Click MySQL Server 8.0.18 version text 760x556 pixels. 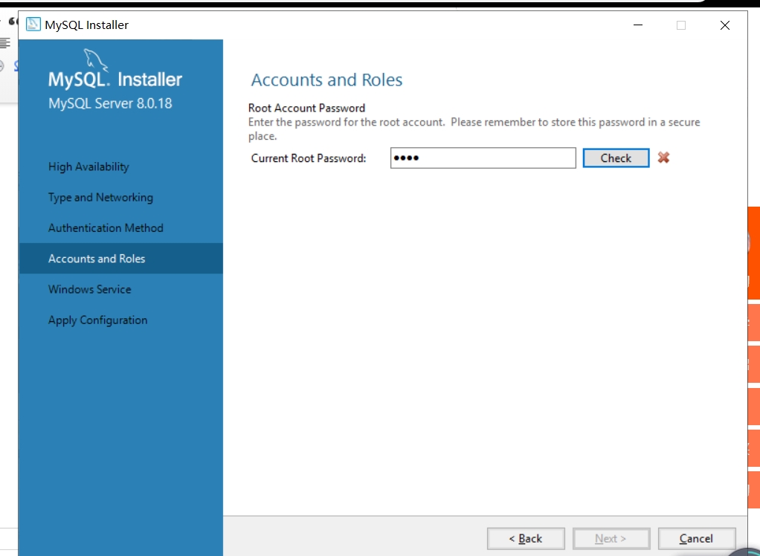pos(110,103)
